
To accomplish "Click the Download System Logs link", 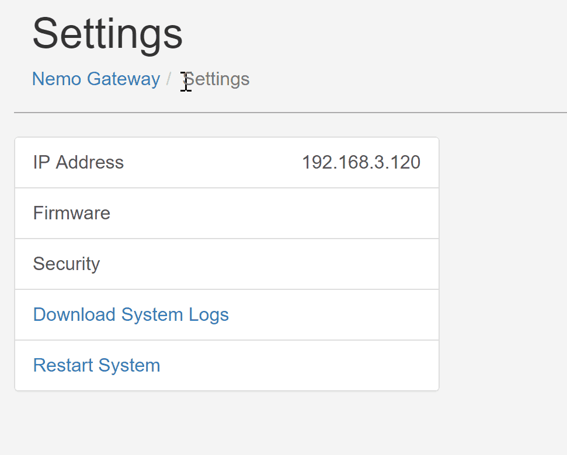I will [x=131, y=314].
